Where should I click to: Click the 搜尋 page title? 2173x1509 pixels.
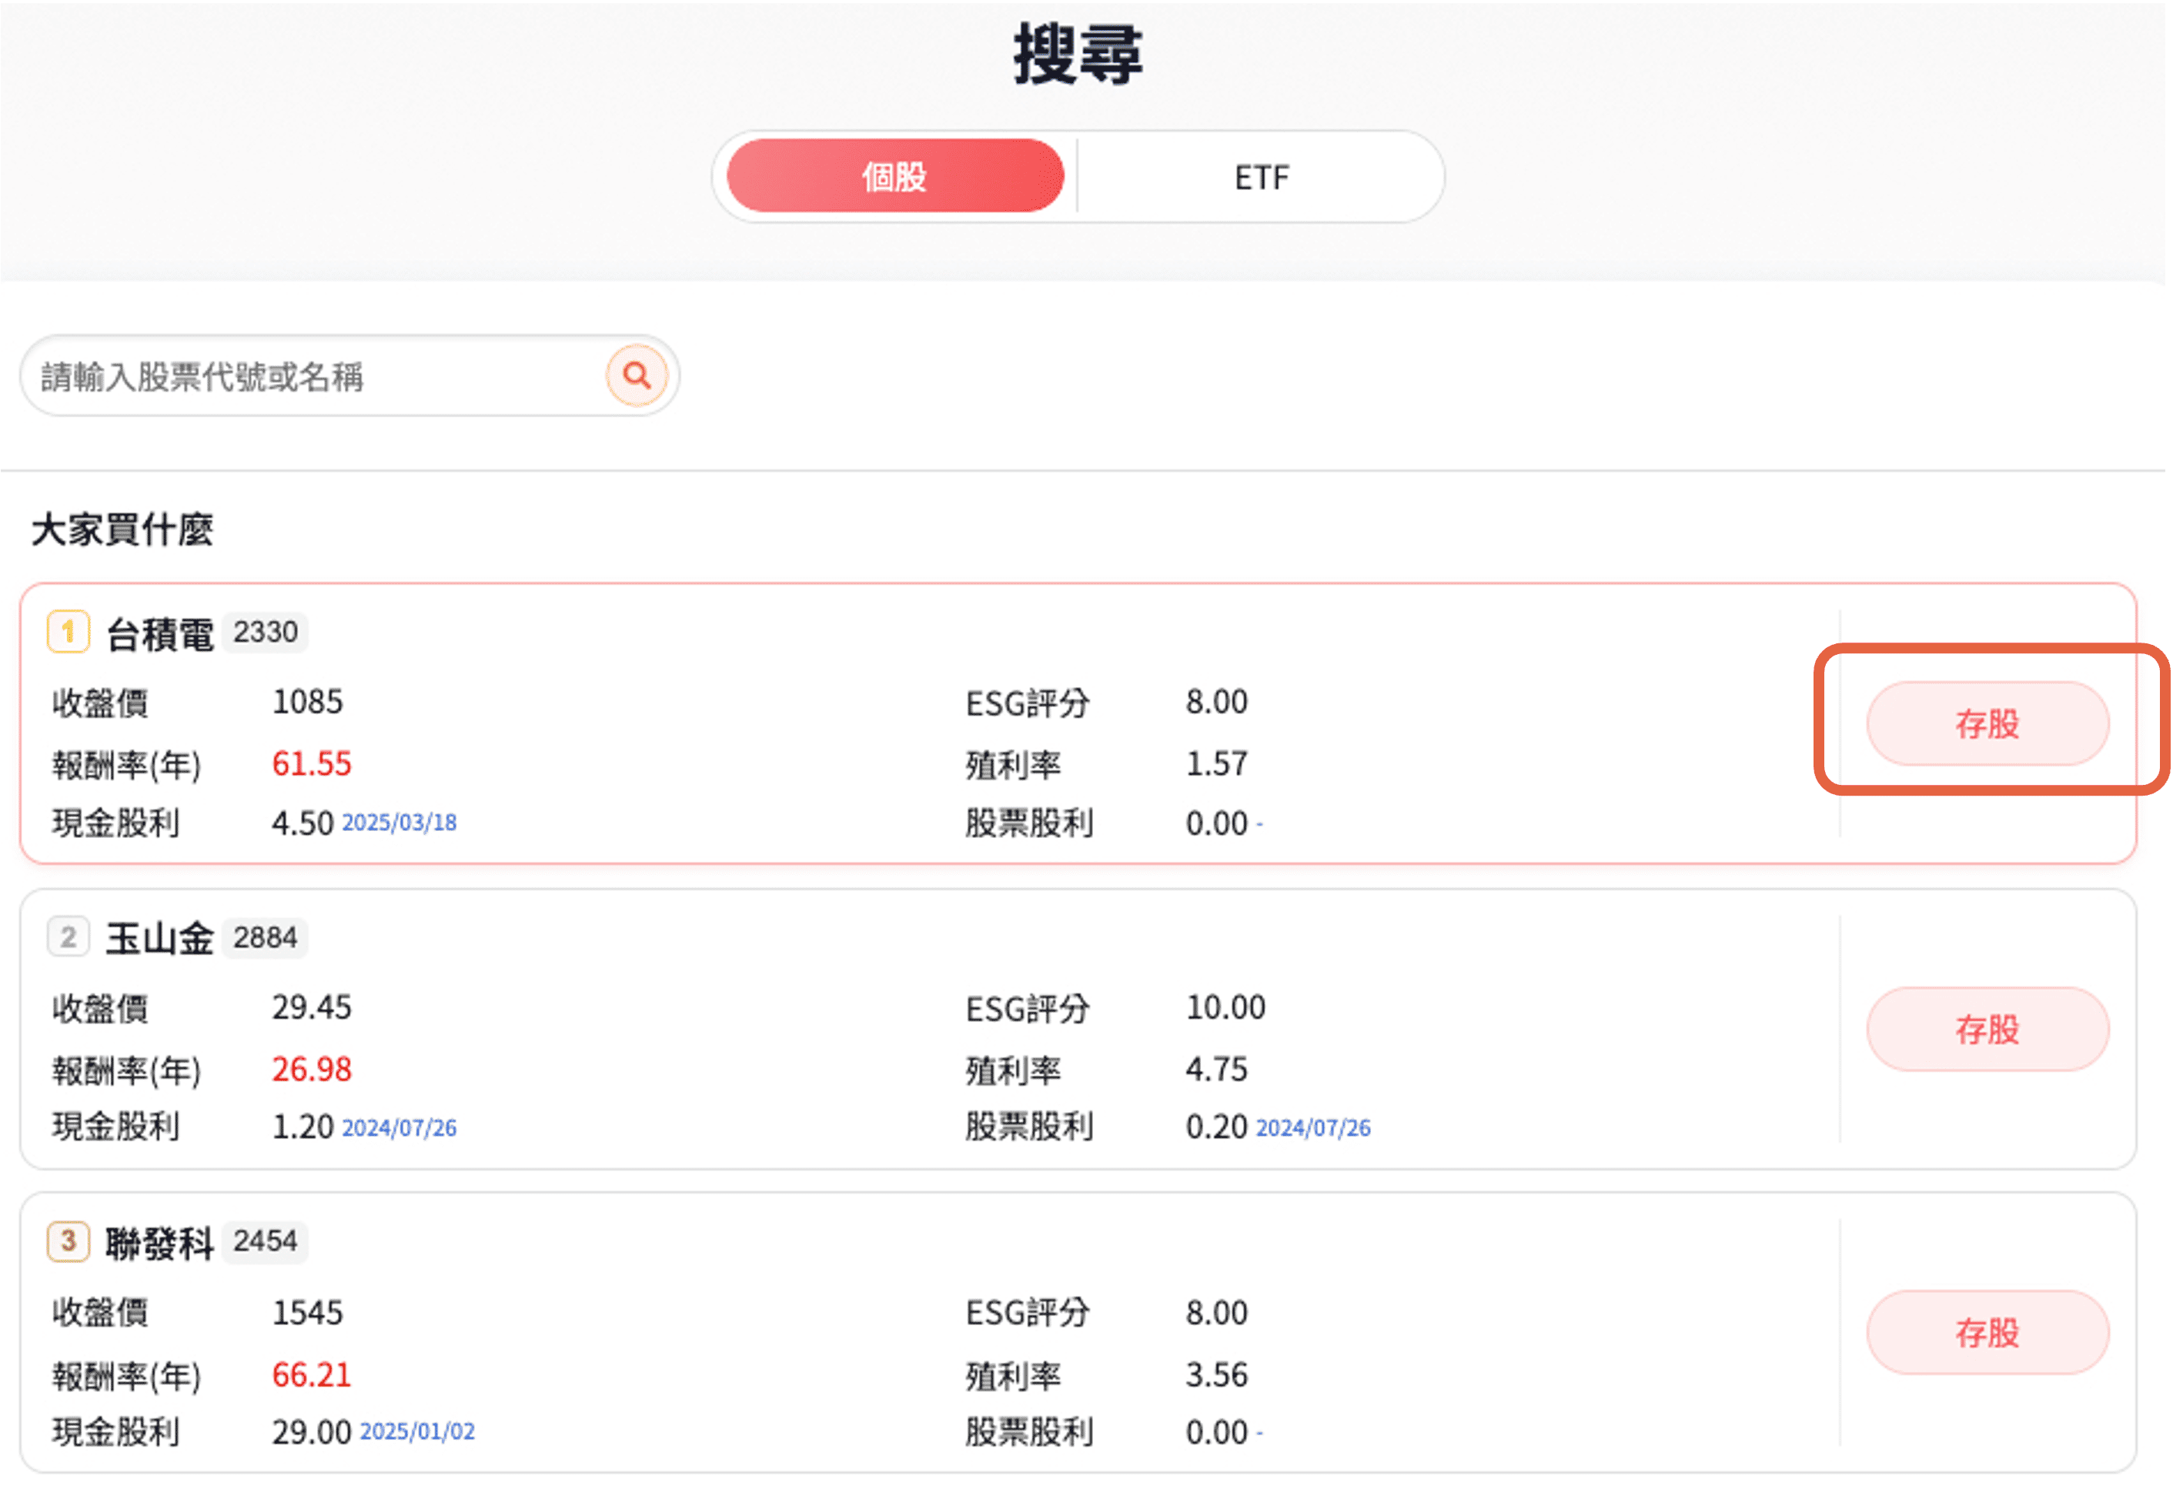point(1078,54)
